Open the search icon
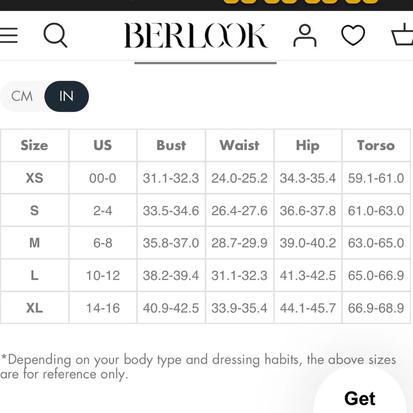 [56, 36]
